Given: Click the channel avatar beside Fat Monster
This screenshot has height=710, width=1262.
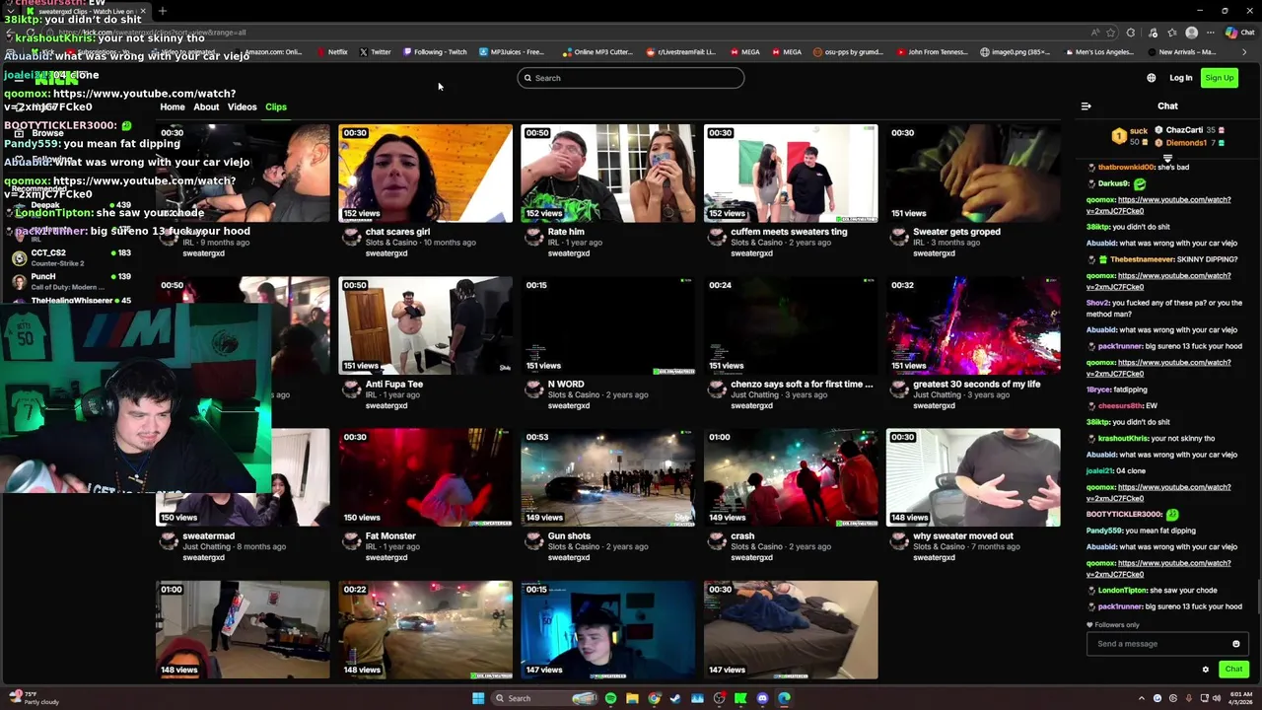Looking at the screenshot, I should pyautogui.click(x=352, y=541).
